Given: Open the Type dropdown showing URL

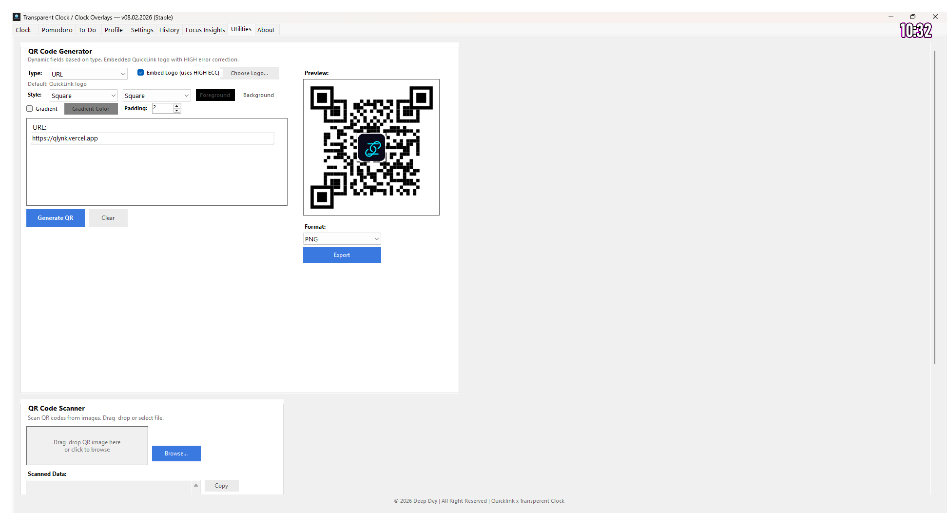Looking at the screenshot, I should (89, 74).
